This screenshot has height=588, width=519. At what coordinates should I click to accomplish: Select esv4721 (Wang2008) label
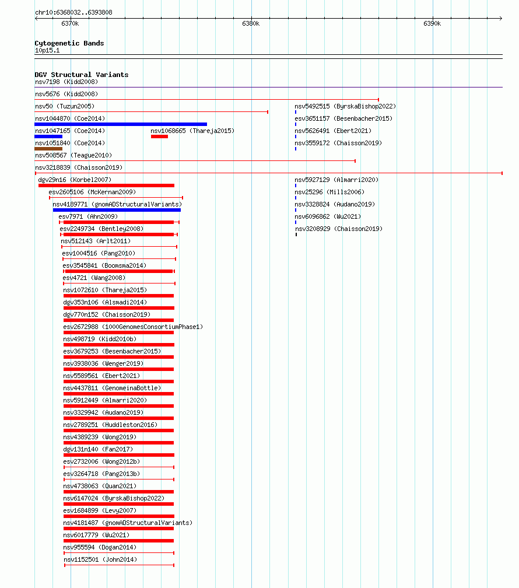[94, 278]
